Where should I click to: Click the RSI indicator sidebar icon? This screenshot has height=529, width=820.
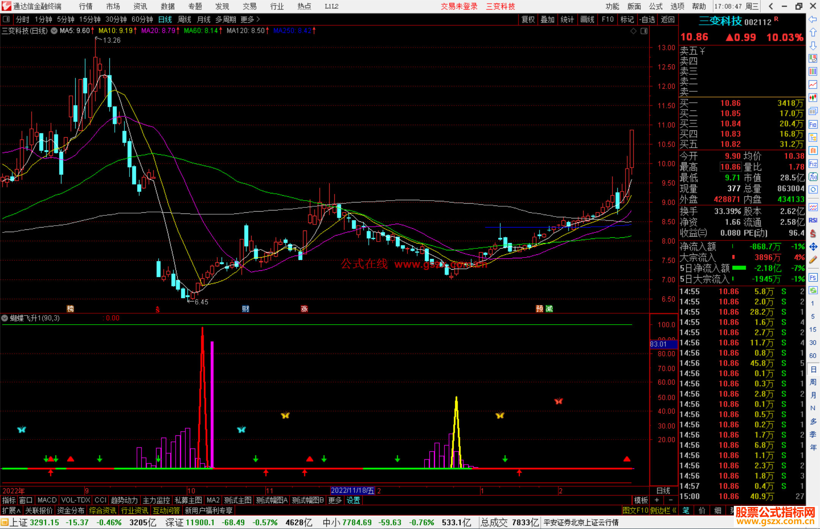813,220
